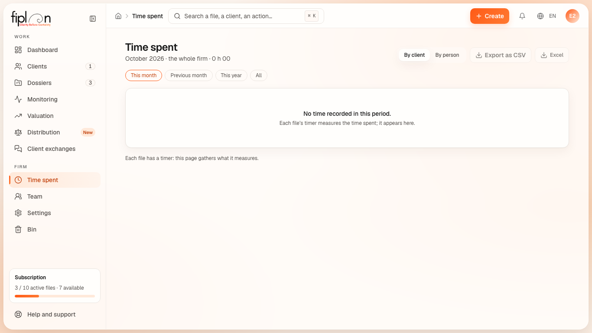Viewport: 592px width, 333px height.
Task: Filter by Previous month
Action: [189, 75]
